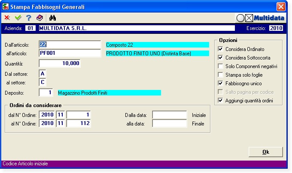Enable Solo Componenti negativi checkbox
Screen dimensions: 292x173
(x=220, y=66)
